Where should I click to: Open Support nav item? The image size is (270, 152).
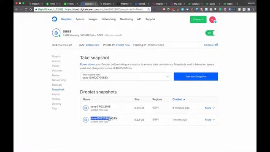point(150,19)
